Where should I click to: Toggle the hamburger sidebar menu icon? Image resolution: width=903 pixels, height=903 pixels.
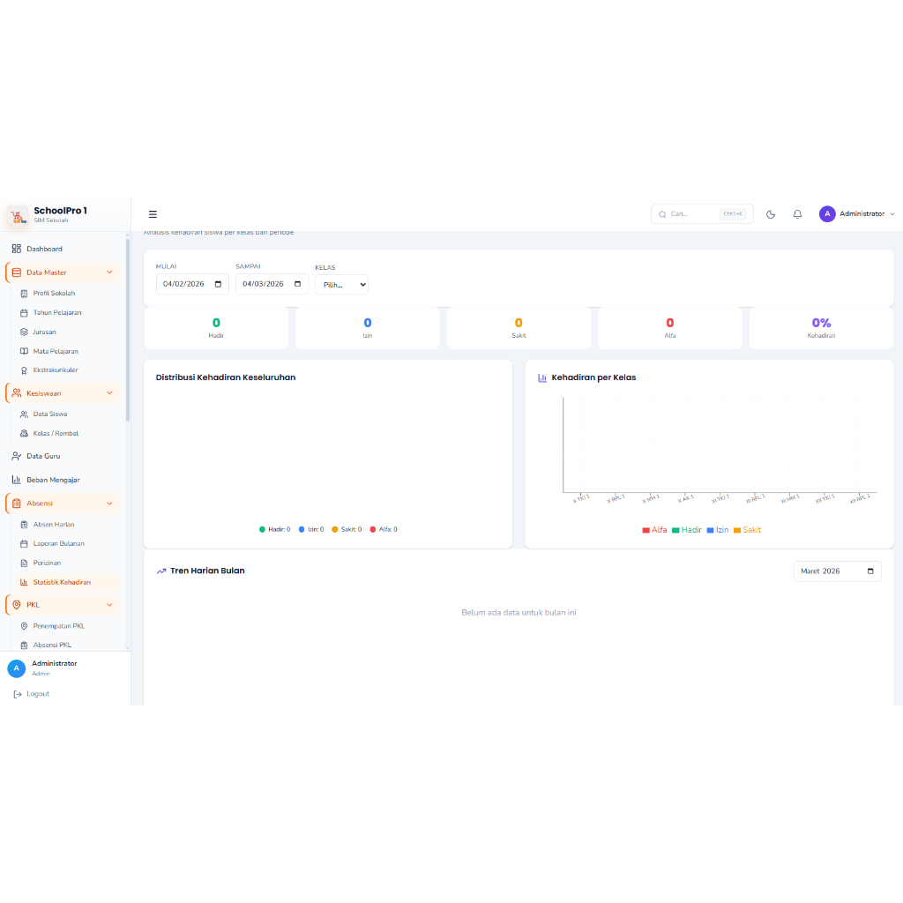click(153, 214)
